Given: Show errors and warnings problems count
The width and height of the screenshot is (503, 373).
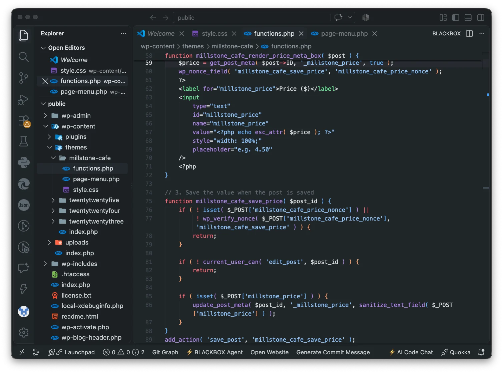Looking at the screenshot, I should coord(124,352).
